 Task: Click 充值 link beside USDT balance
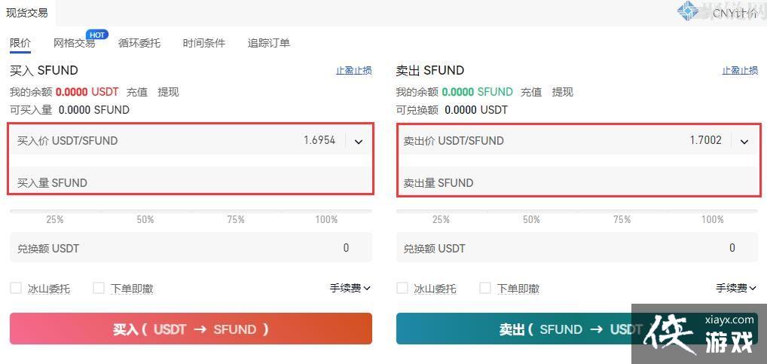coord(137,92)
